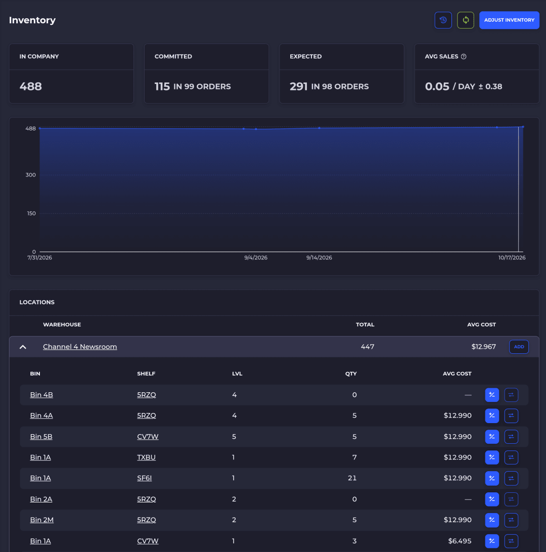
Task: Transfer stock icon in Bin 4B row
Action: [x=511, y=395]
